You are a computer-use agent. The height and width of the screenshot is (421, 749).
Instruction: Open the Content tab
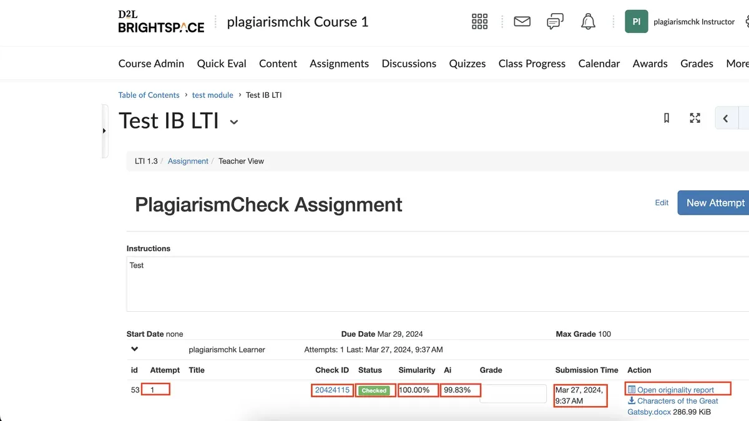pyautogui.click(x=278, y=64)
